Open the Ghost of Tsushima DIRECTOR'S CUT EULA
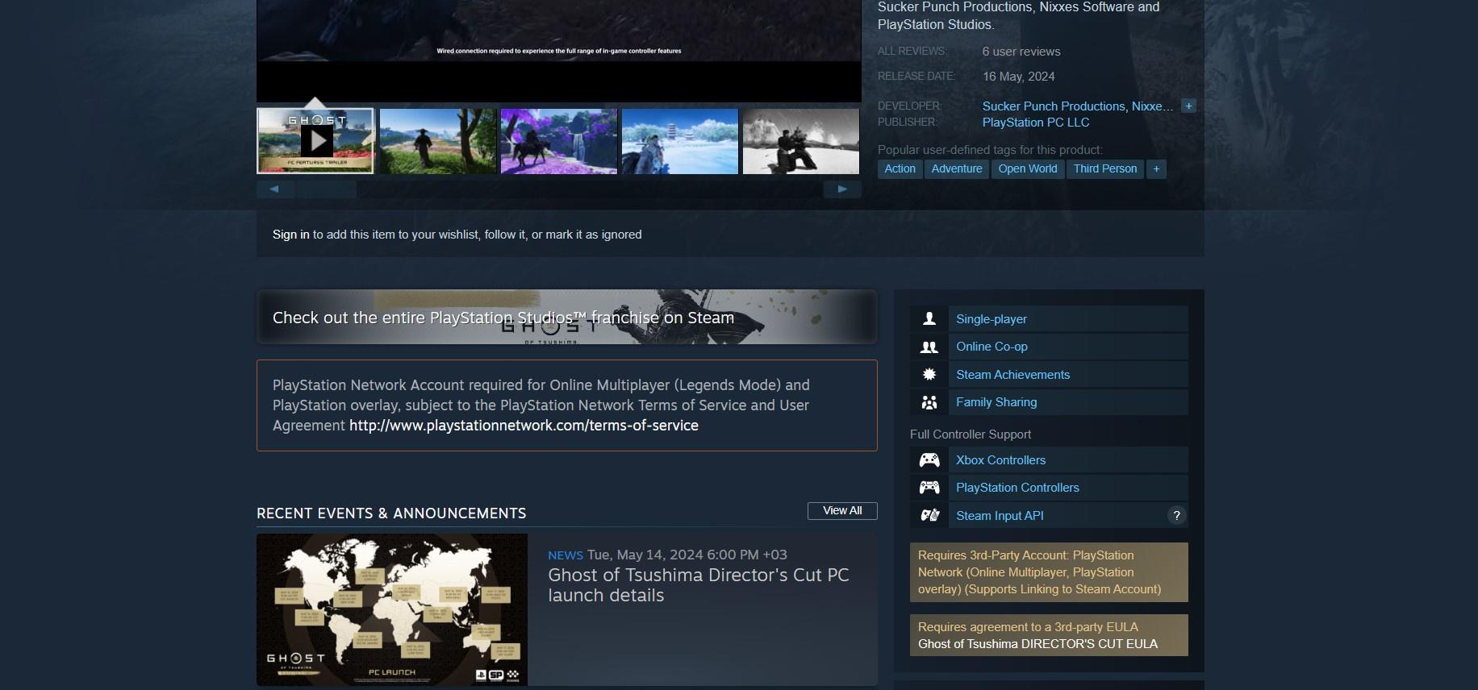 [x=1038, y=644]
